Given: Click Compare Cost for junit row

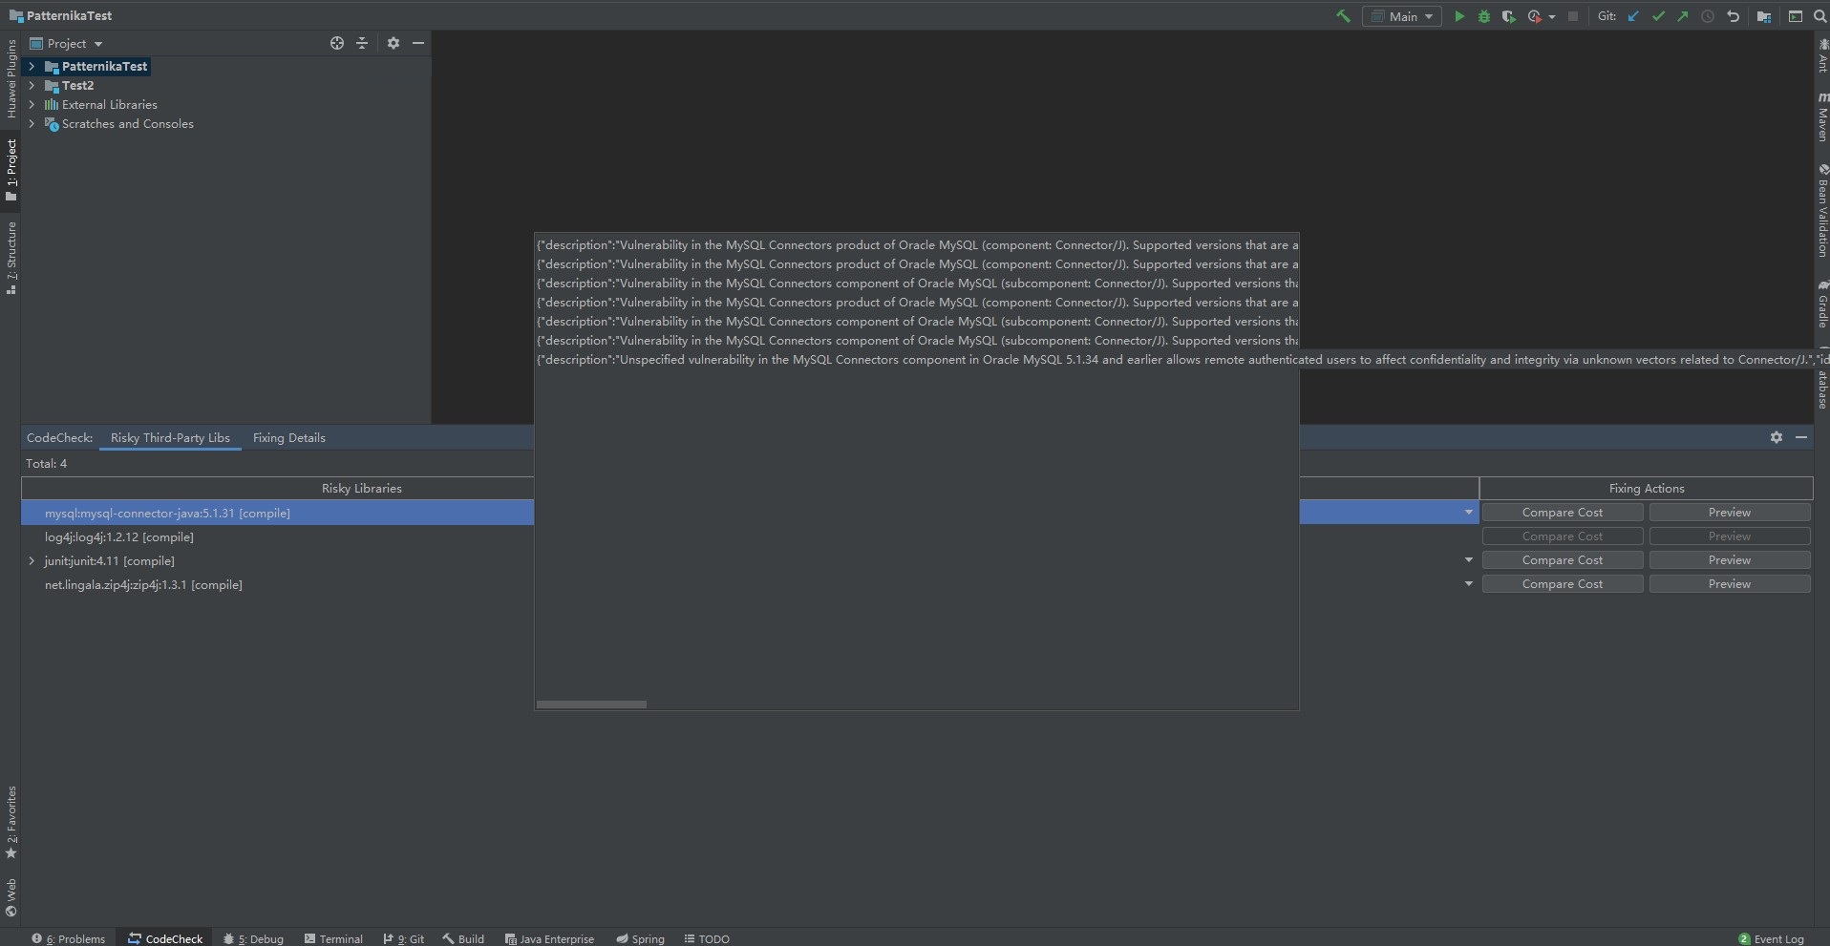Looking at the screenshot, I should (x=1563, y=560).
